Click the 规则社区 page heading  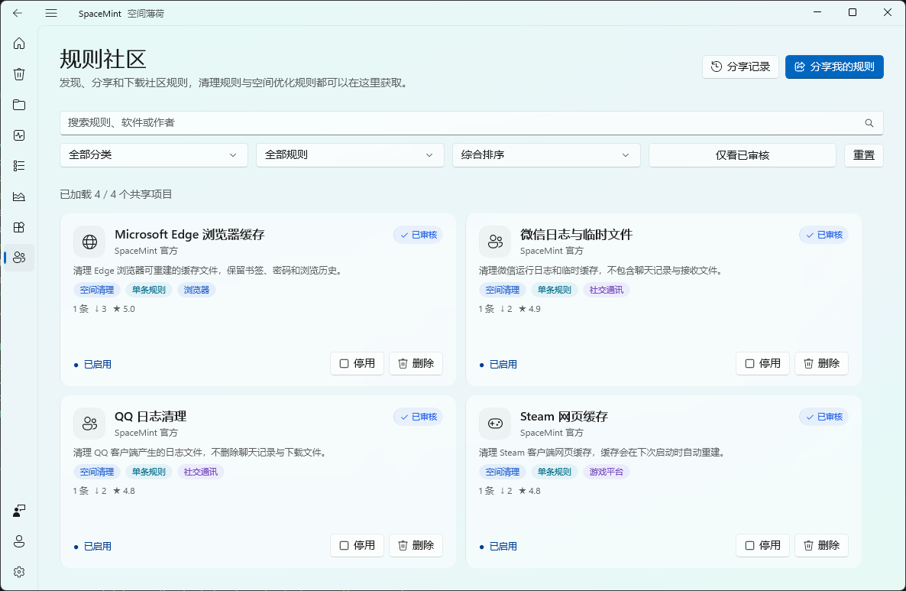click(103, 60)
